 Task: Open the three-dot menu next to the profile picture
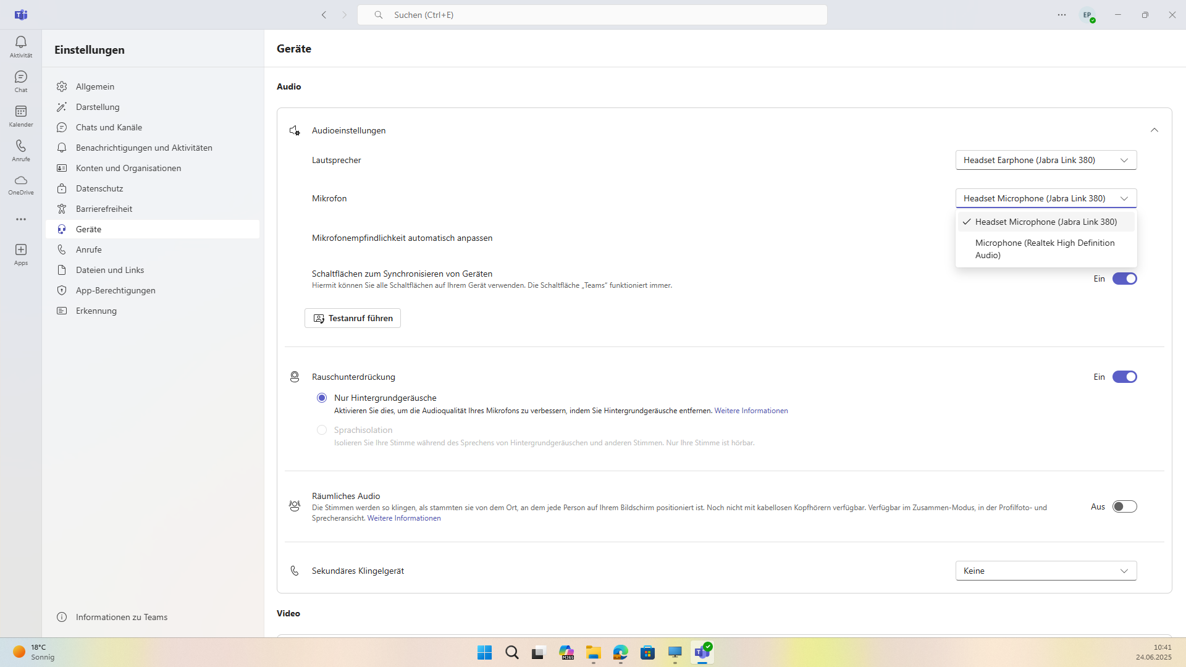coord(1061,15)
